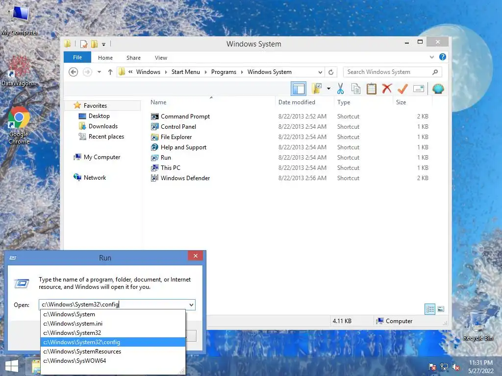
Task: Click the Windows breadcrumb in address bar
Action: tap(148, 72)
